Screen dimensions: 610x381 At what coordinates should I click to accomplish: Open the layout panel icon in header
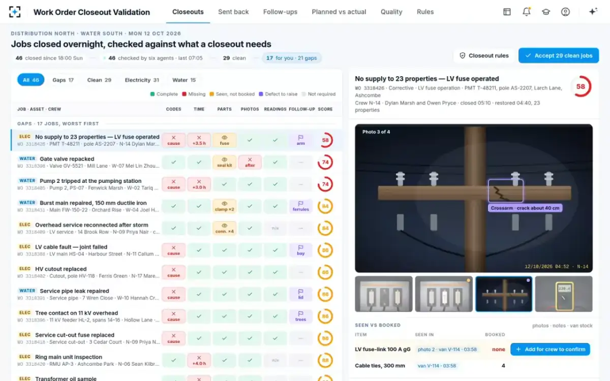pos(507,12)
